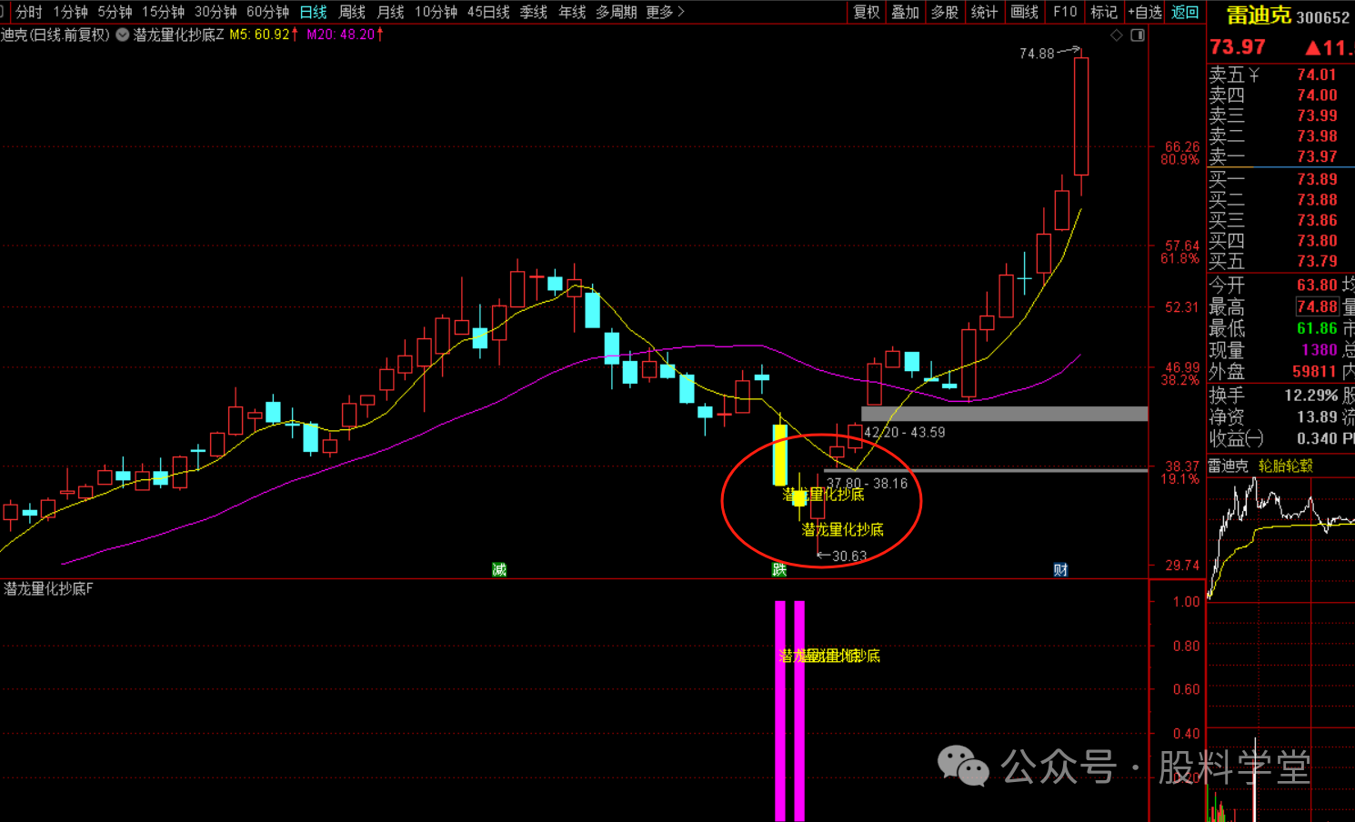Click the 轮胎轮毂 sector link

pyautogui.click(x=1286, y=466)
